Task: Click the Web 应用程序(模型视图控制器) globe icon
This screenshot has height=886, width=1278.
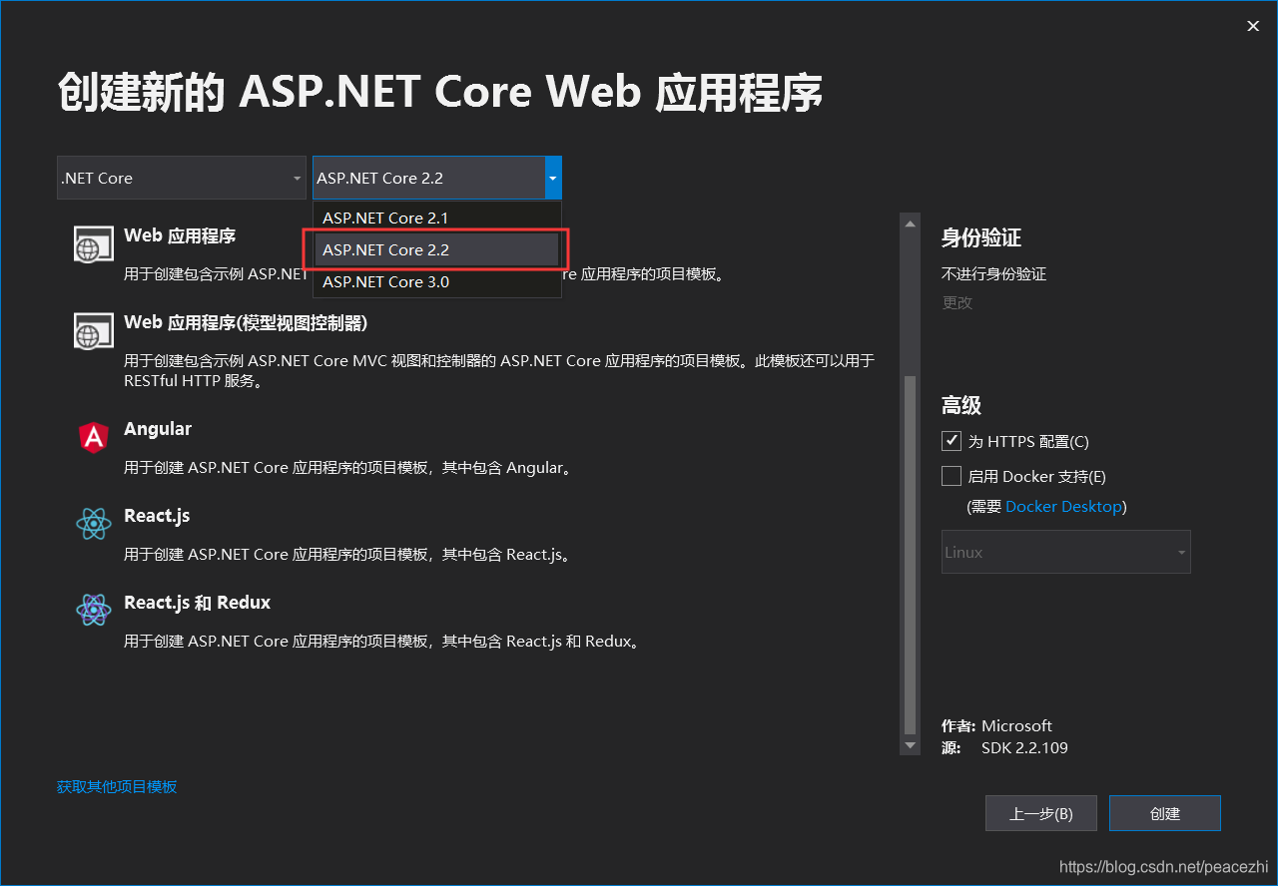Action: 93,330
